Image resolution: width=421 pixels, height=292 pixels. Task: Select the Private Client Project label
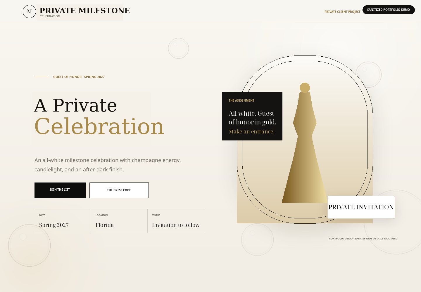pyautogui.click(x=342, y=12)
